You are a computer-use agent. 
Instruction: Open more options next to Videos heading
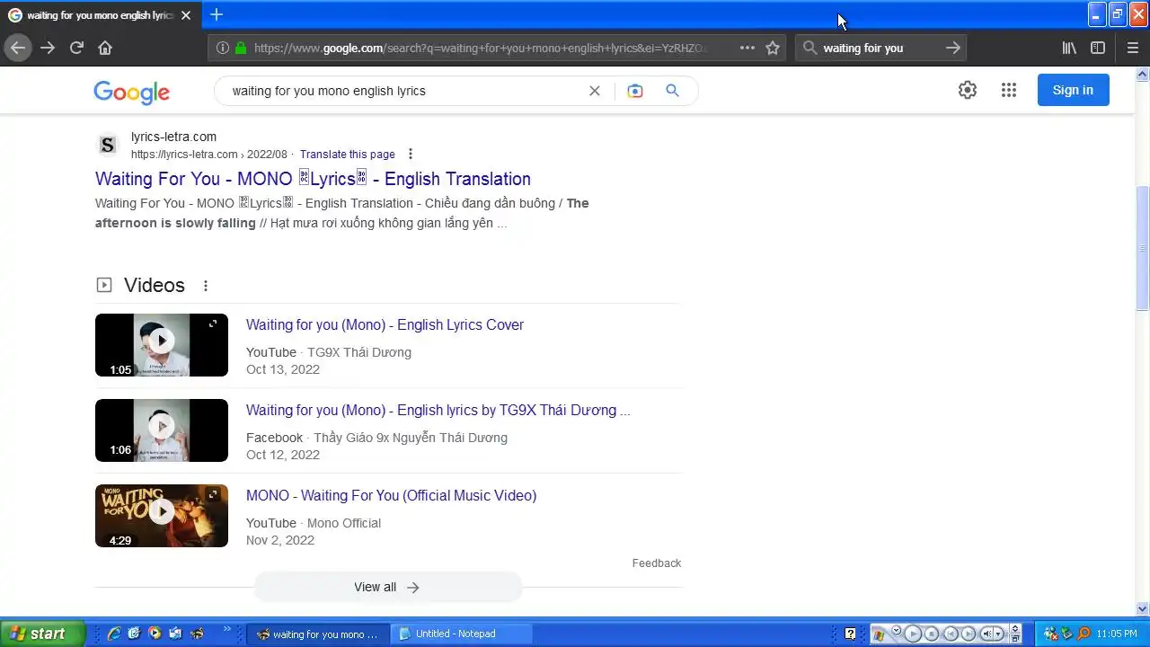[205, 286]
